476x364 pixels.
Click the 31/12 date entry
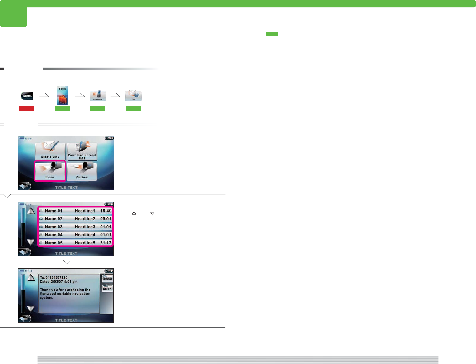click(106, 243)
